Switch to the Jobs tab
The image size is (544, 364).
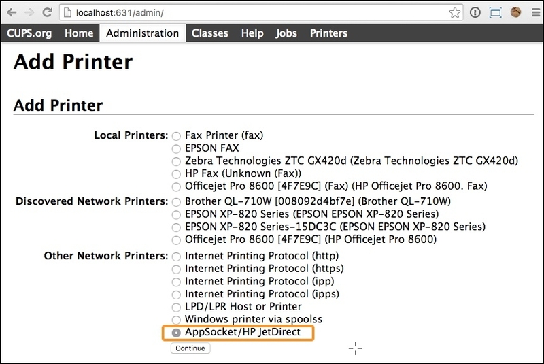point(286,33)
